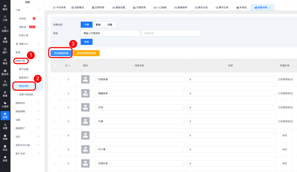Click the 订单 orders sidebar icon
This screenshot has width=297, height=172.
pos(5,18)
